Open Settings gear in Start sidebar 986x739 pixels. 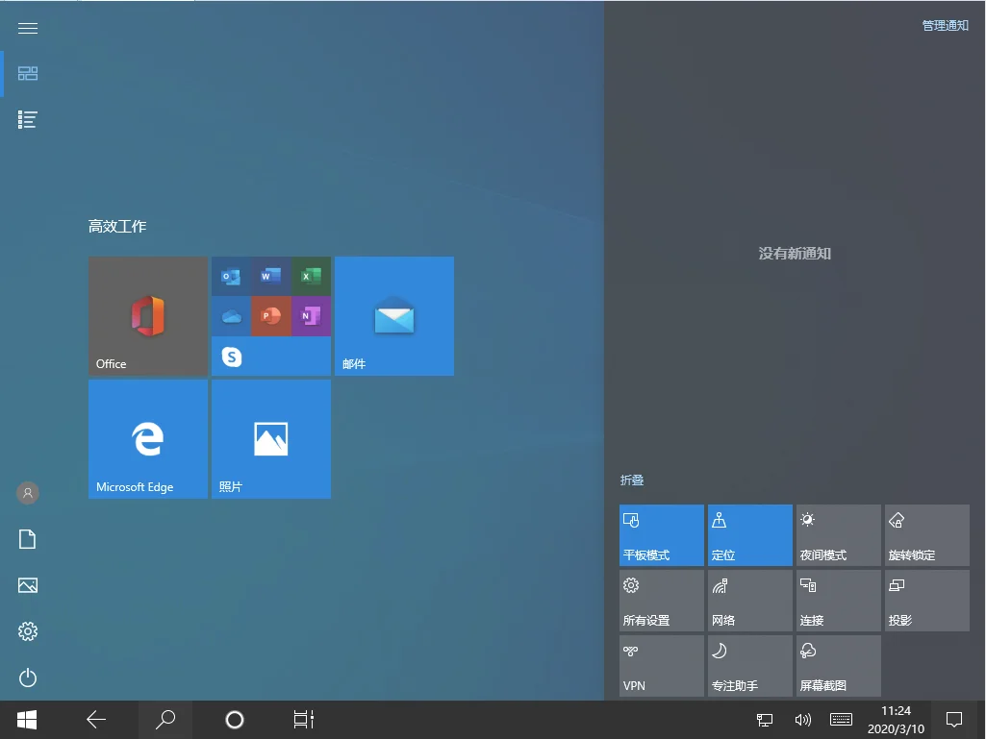28,631
